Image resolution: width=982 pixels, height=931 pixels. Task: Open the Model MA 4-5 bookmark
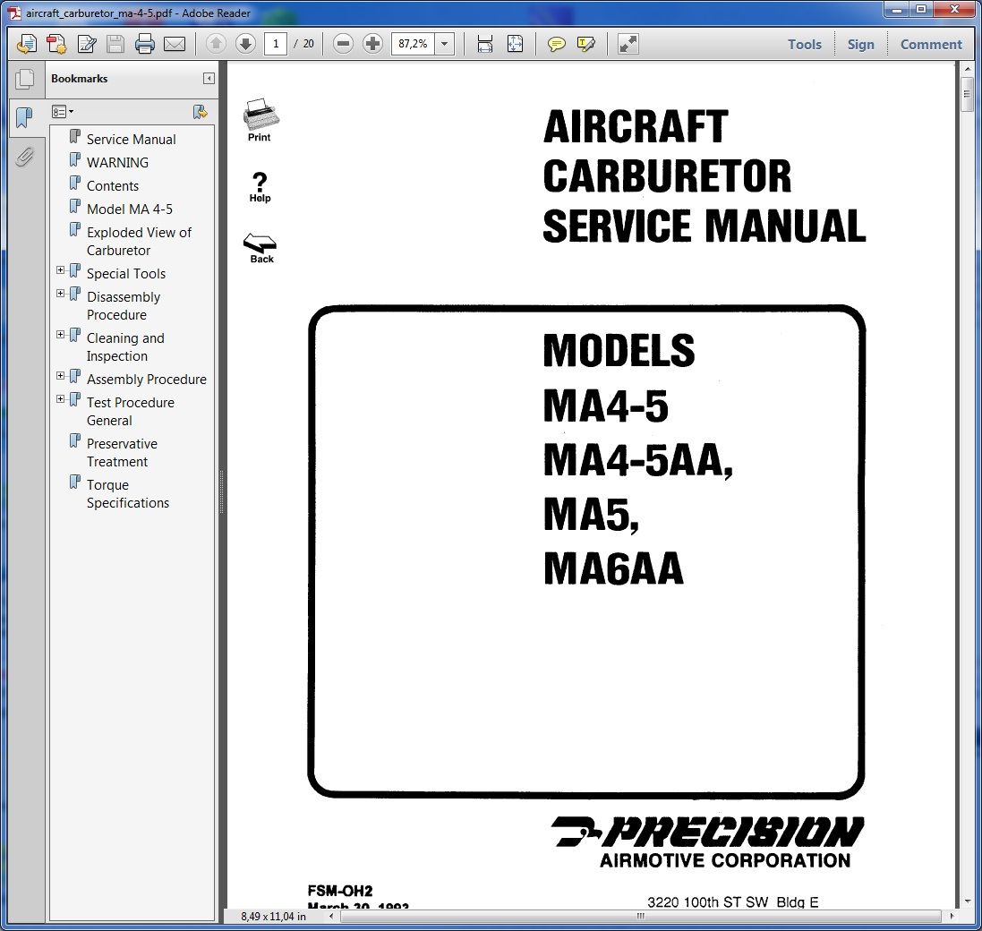tap(130, 209)
